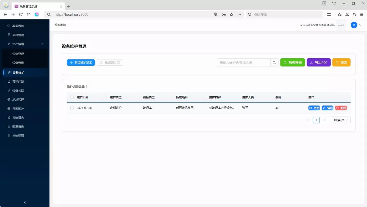The width and height of the screenshot is (367, 207).
Task: Focus the 请输入维护内容或人员 search field
Action: click(244, 63)
